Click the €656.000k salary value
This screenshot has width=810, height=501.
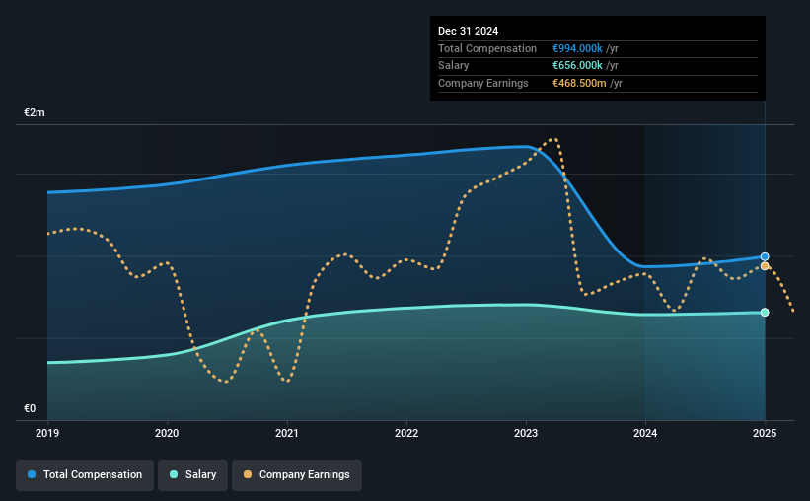point(577,66)
